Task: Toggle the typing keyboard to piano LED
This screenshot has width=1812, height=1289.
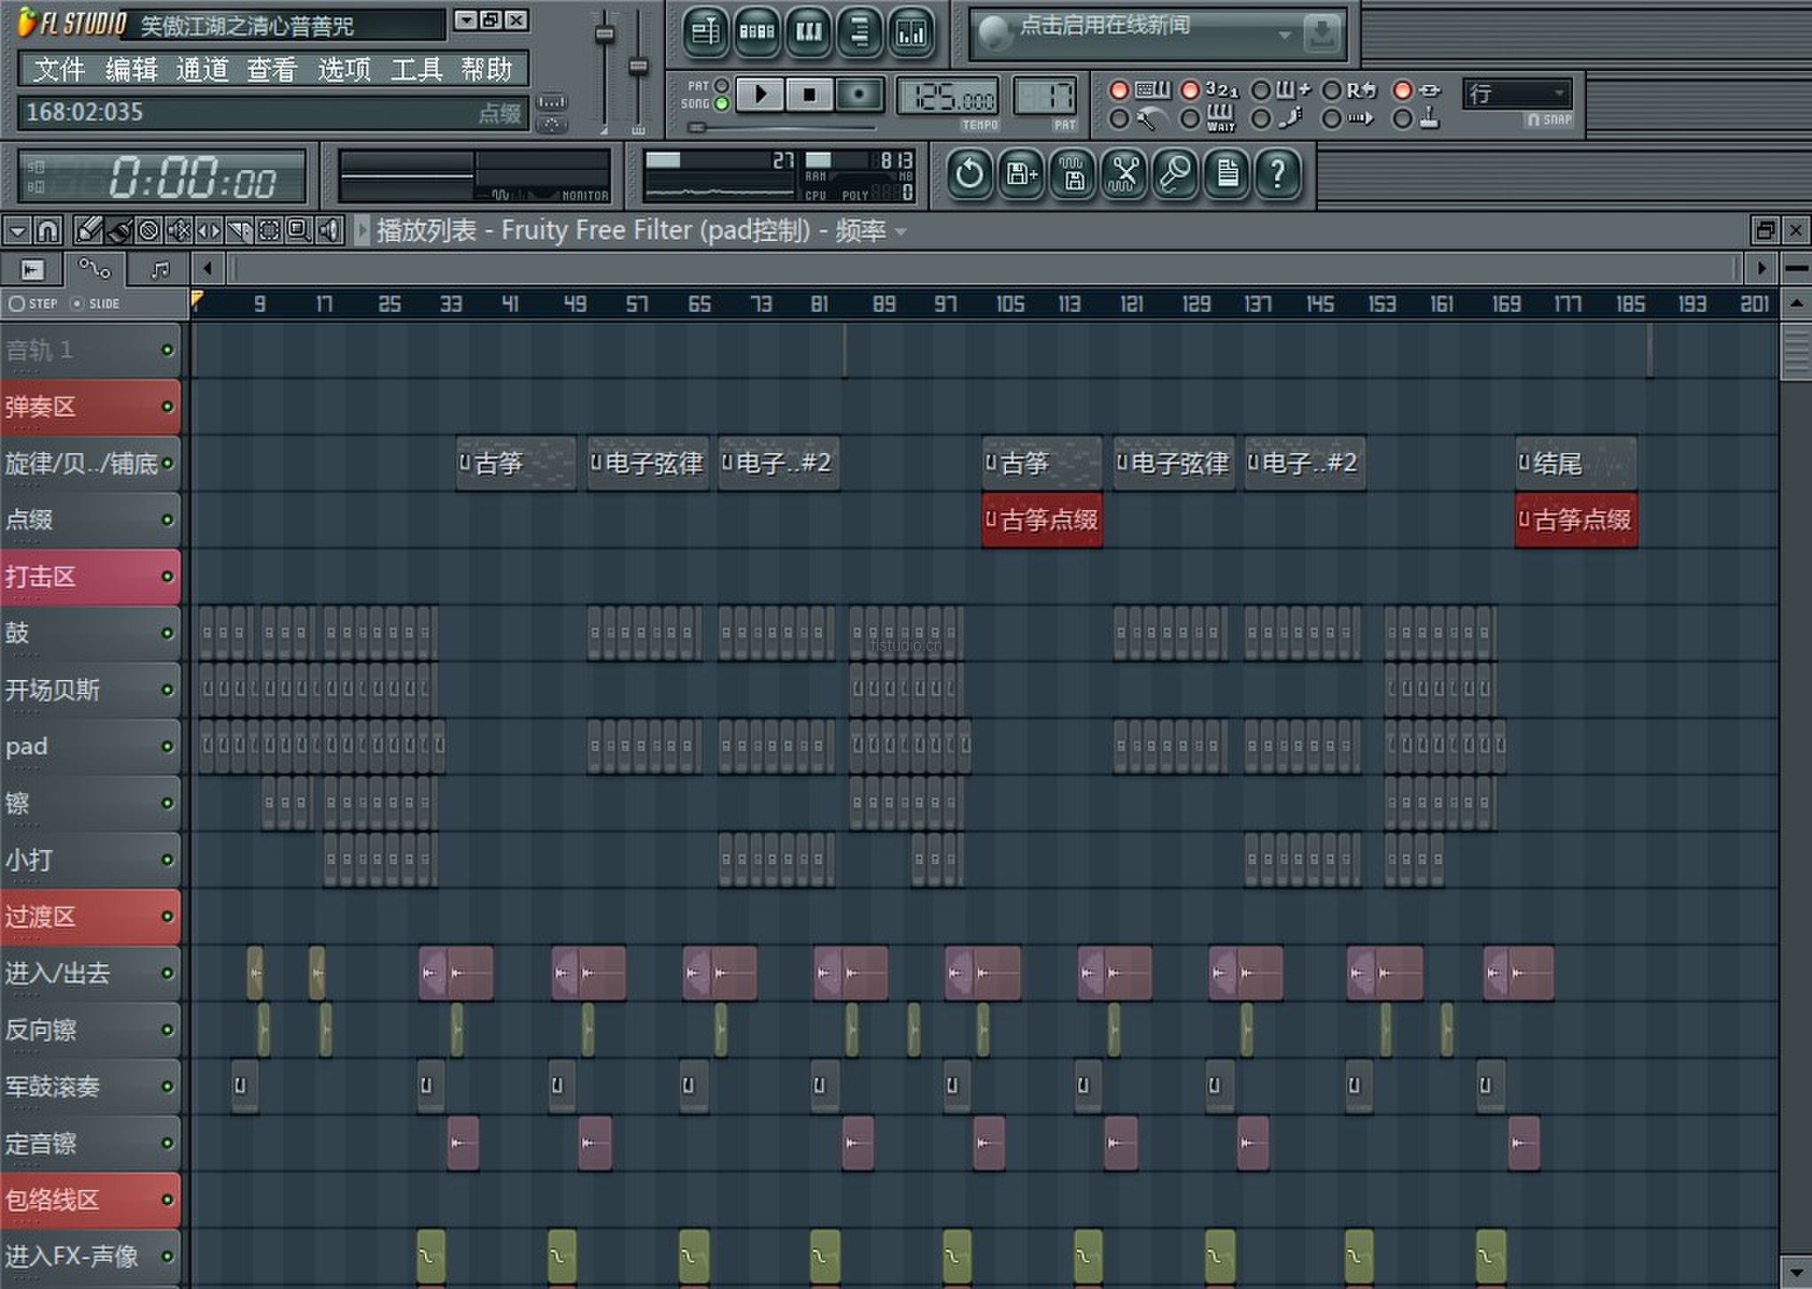Action: (x=1119, y=90)
